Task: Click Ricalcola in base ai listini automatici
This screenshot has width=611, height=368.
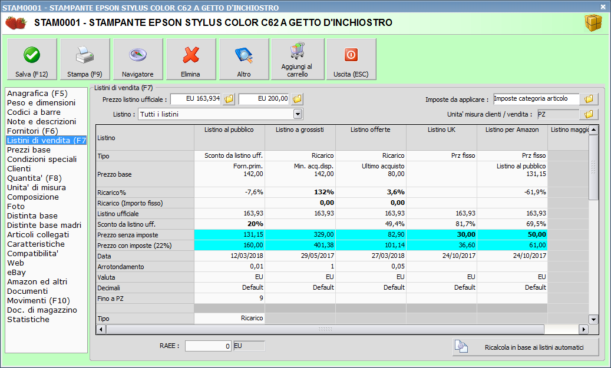Action: point(526,347)
